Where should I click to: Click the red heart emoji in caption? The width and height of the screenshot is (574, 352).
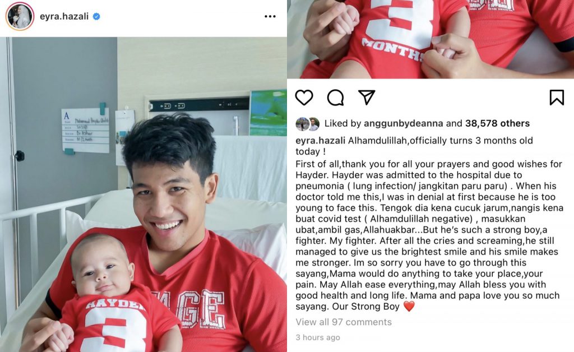[x=409, y=306]
